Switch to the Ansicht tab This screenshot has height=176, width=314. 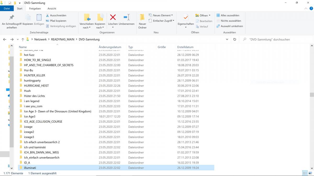[x=52, y=8]
